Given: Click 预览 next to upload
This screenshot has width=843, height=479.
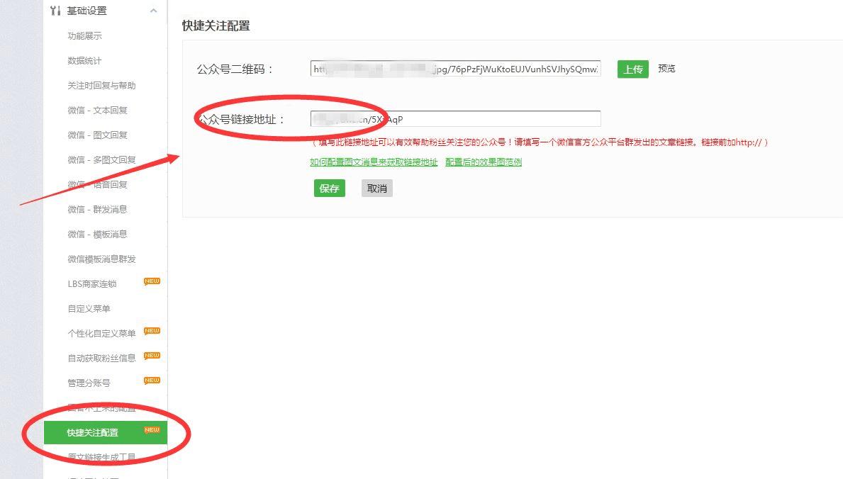Looking at the screenshot, I should tap(666, 69).
